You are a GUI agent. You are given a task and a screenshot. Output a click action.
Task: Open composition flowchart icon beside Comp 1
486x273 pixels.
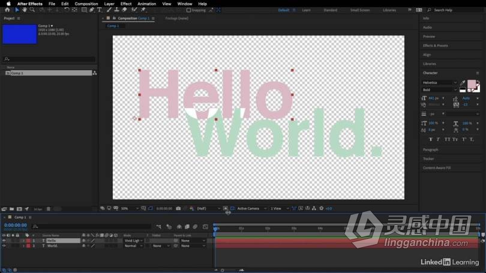[95, 73]
